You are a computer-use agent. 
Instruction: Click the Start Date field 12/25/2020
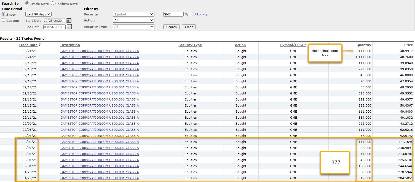(54, 21)
